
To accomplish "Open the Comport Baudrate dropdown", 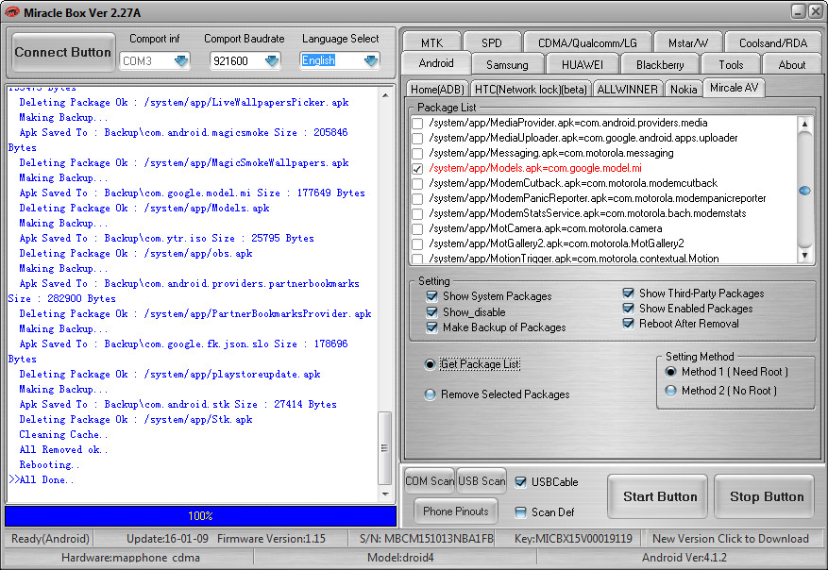I will pos(272,61).
